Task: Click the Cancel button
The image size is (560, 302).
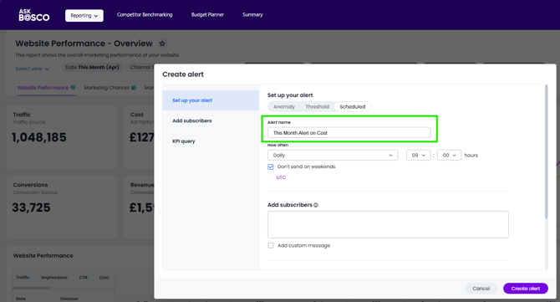Action: (x=481, y=289)
